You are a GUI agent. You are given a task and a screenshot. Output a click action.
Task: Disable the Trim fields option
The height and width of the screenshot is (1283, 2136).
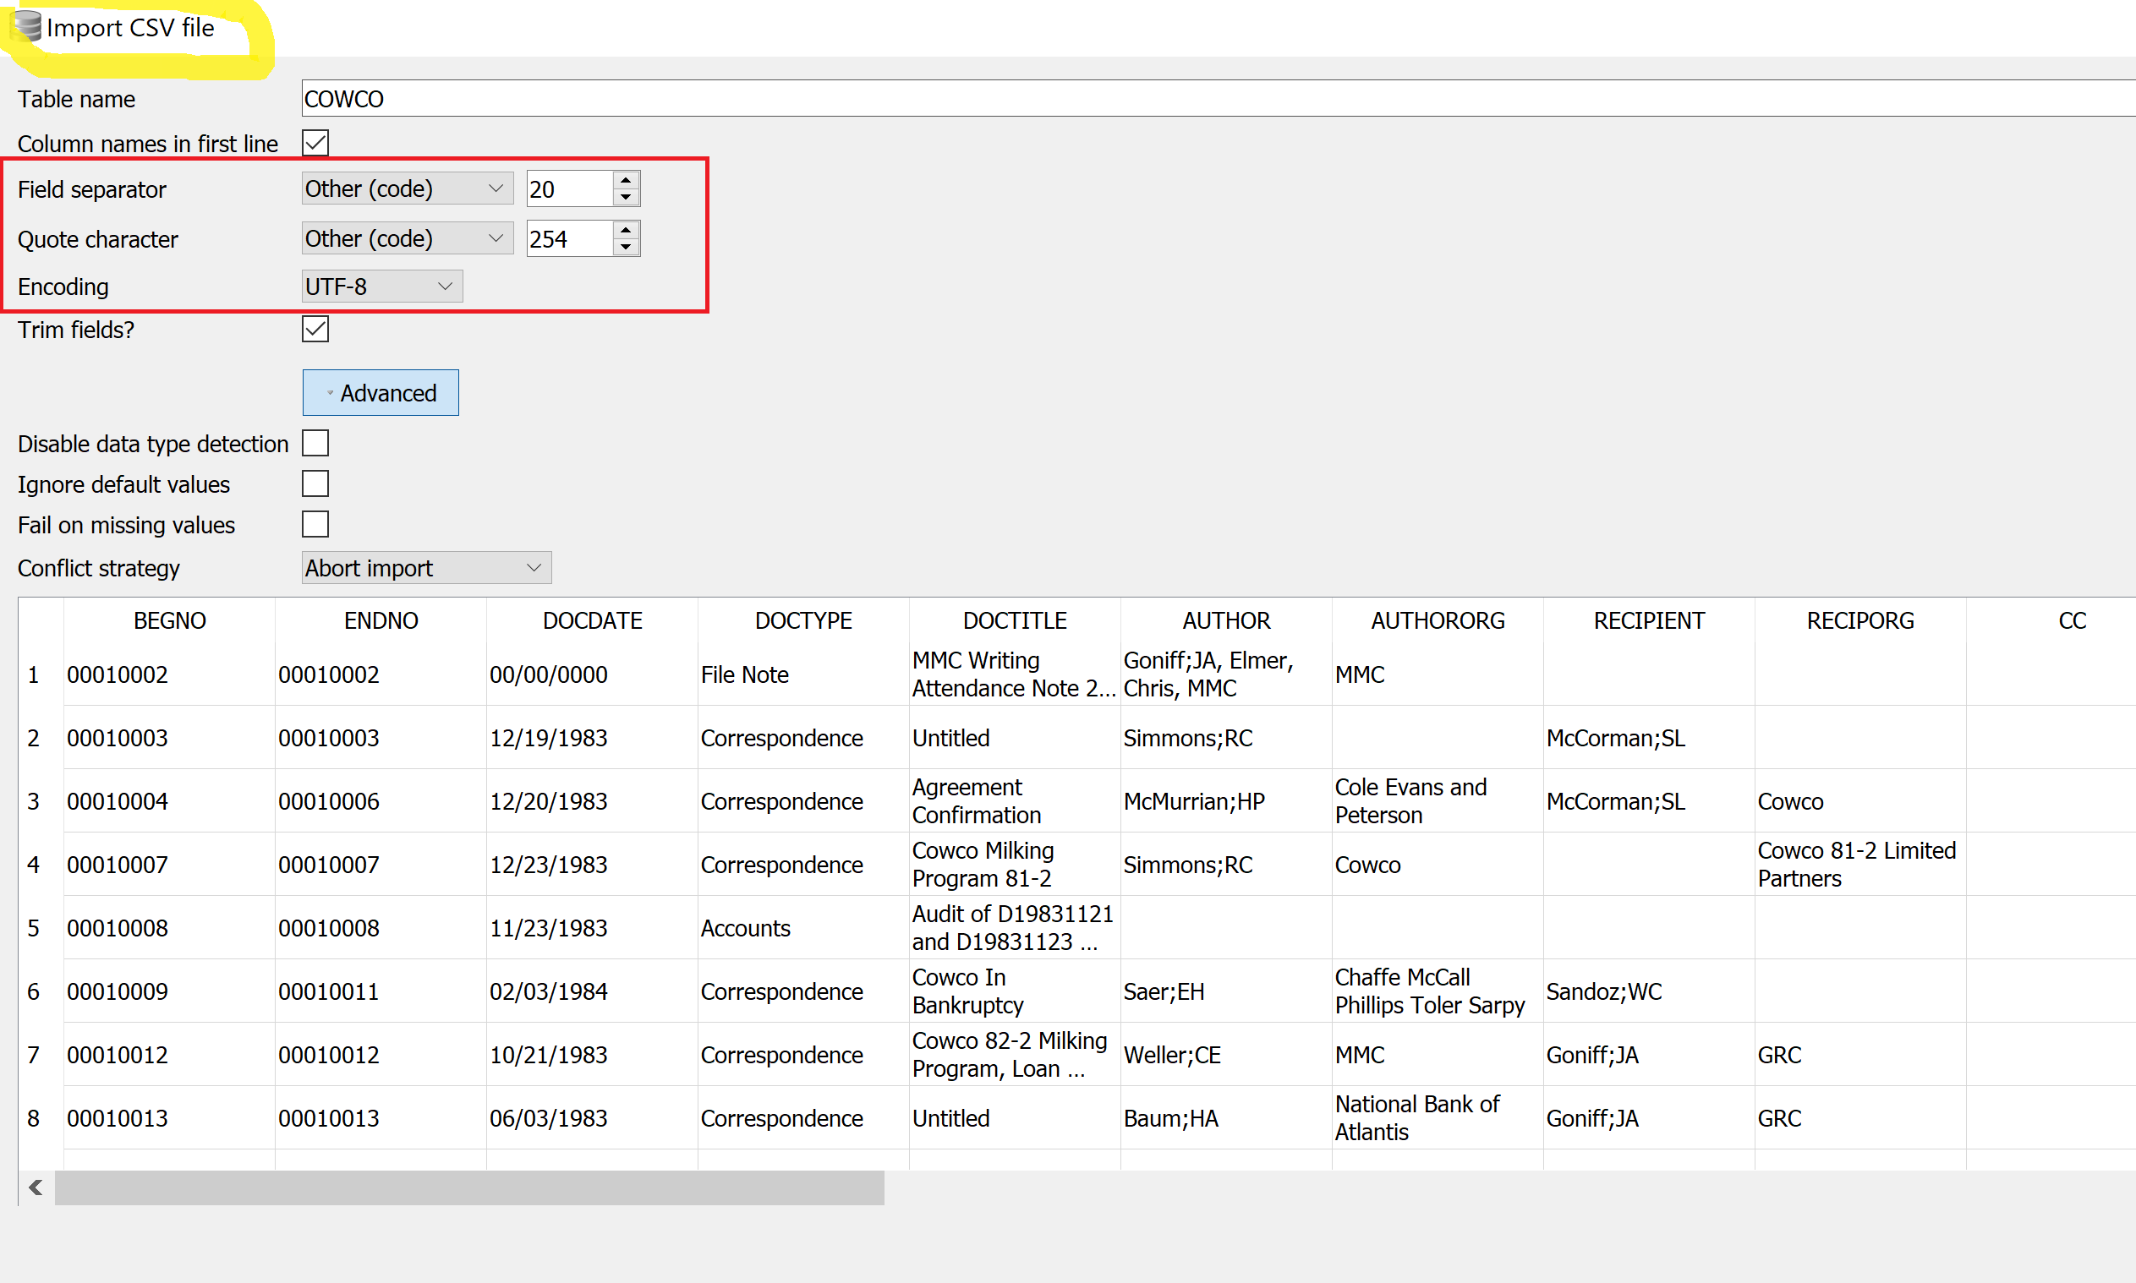coord(315,329)
